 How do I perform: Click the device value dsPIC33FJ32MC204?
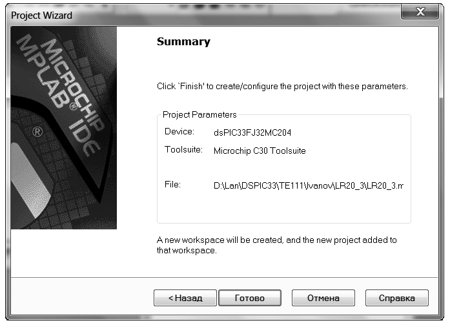pos(252,132)
